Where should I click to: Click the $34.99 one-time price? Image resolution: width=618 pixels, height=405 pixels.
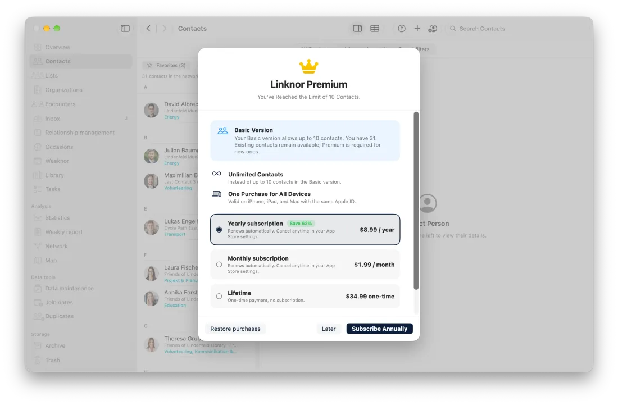pos(370,296)
